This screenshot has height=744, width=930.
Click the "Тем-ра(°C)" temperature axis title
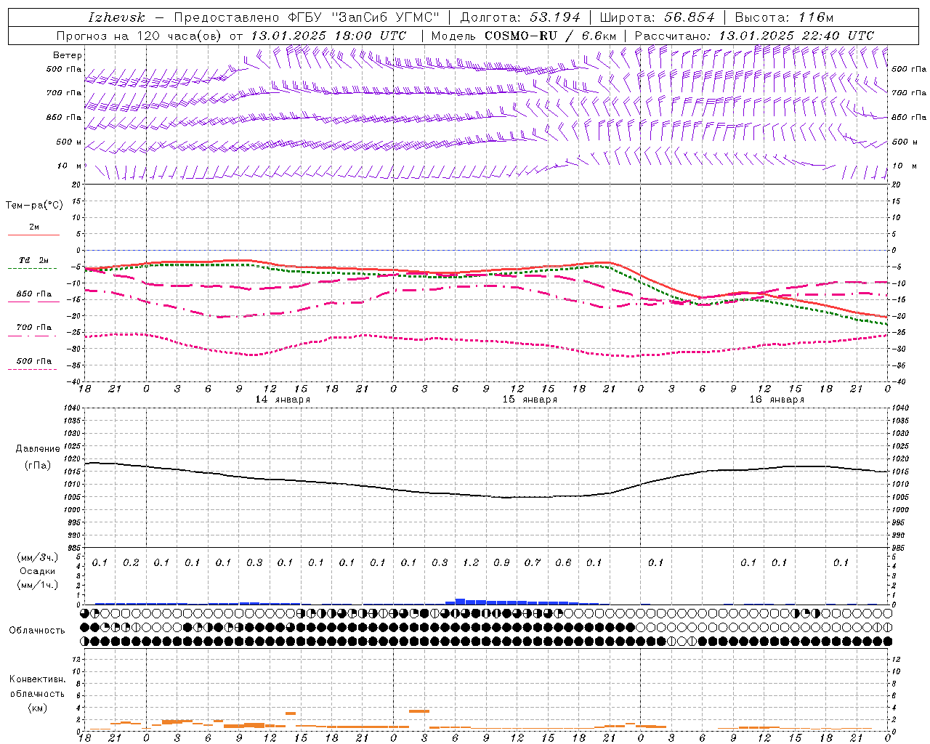pyautogui.click(x=34, y=206)
